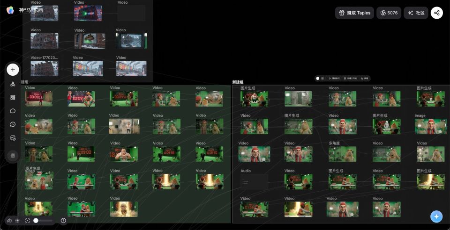Viewport: 450px width, 230px height.
Task: Open the shapes icon in left sidebar
Action: (x=13, y=84)
